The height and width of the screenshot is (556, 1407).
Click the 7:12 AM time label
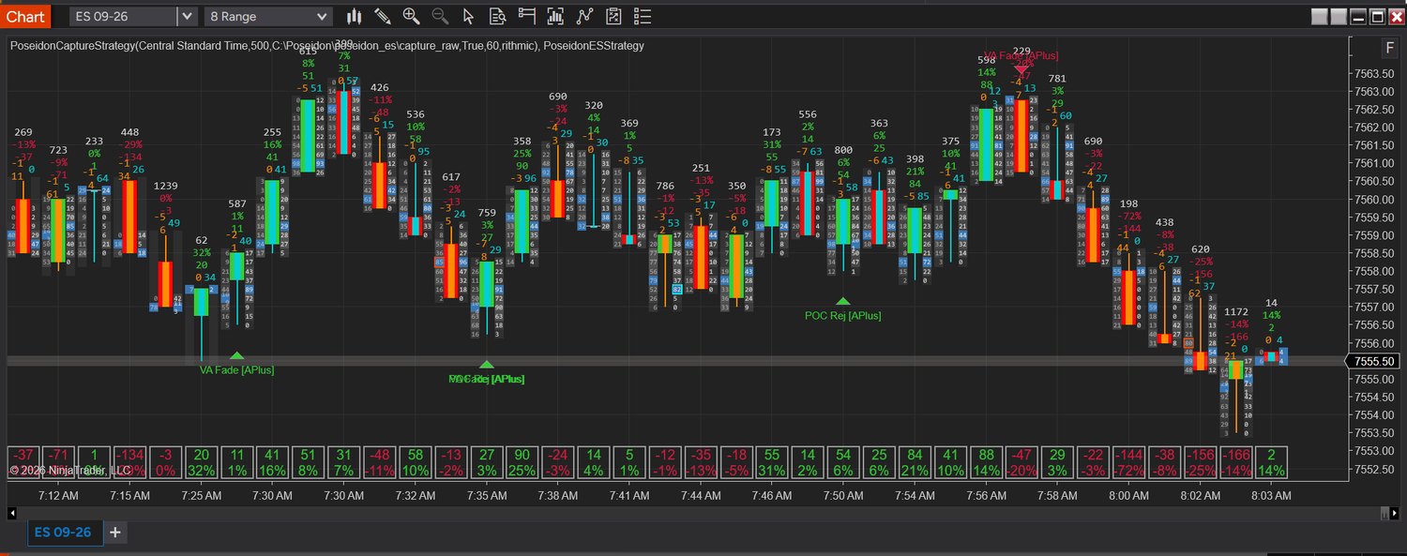click(58, 495)
